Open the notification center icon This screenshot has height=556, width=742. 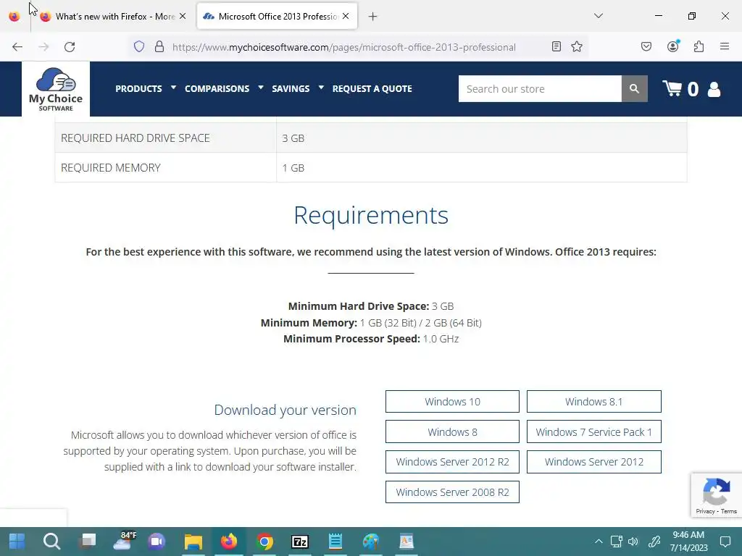pos(725,542)
